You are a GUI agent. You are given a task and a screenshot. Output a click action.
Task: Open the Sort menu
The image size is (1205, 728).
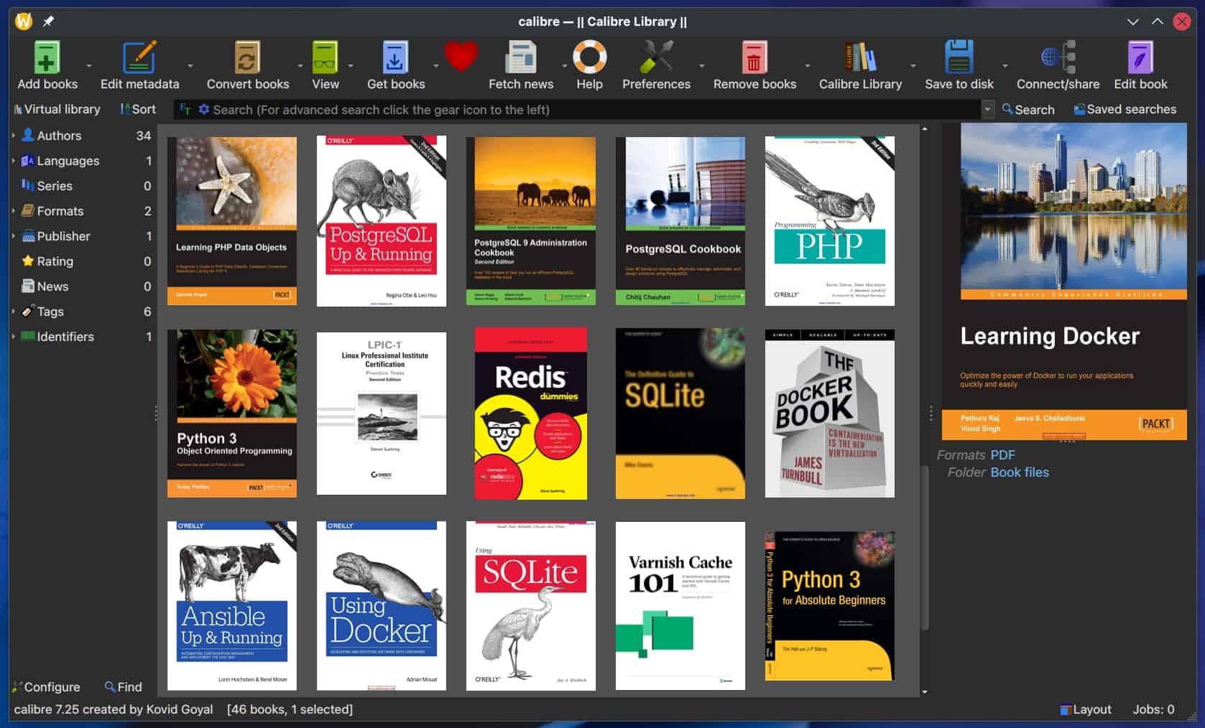coord(138,108)
